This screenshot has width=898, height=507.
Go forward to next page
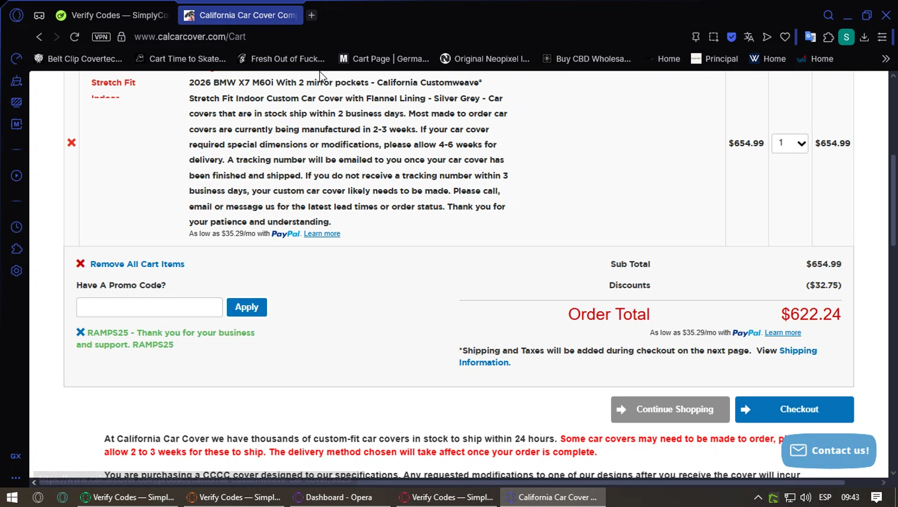pyautogui.click(x=57, y=37)
